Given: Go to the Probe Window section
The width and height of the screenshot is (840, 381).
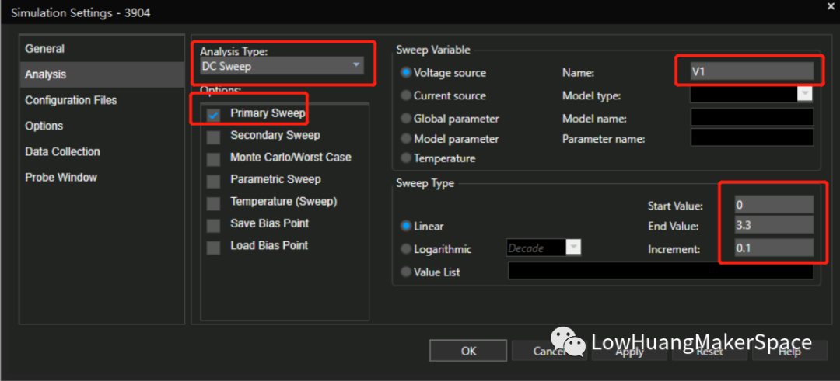Looking at the screenshot, I should [x=61, y=177].
